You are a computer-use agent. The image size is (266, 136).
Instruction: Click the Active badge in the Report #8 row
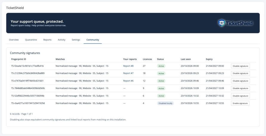pyautogui.click(x=161, y=66)
